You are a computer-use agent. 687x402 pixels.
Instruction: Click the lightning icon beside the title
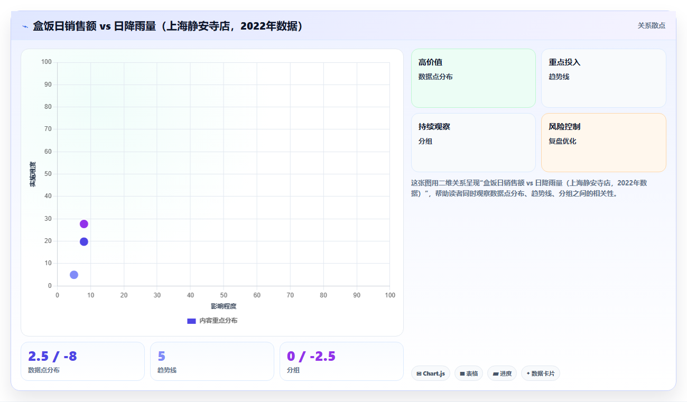pos(25,26)
